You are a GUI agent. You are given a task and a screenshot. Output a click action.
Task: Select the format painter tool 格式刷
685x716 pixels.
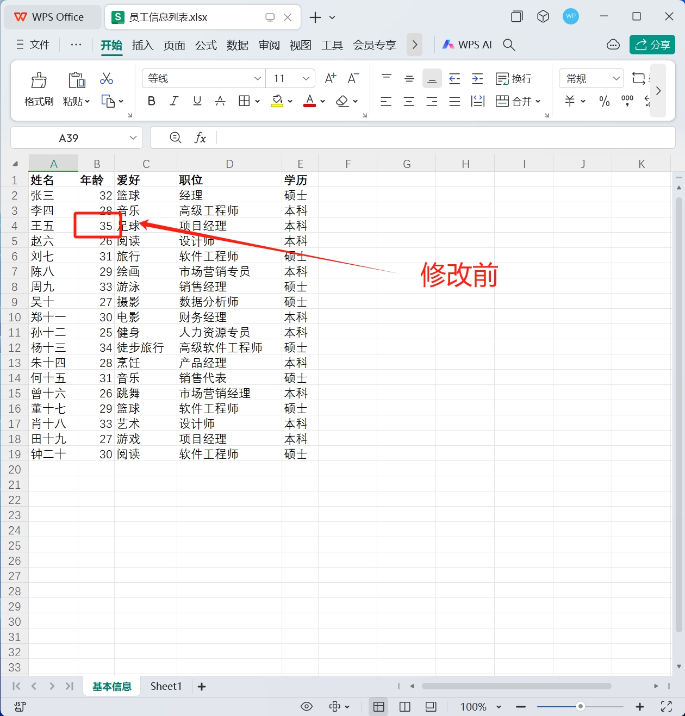(x=38, y=88)
